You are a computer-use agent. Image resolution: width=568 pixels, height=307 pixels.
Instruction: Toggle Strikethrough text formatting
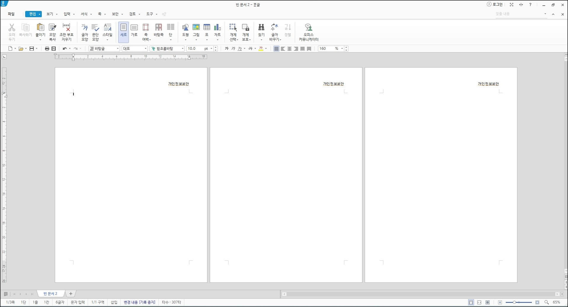point(250,49)
